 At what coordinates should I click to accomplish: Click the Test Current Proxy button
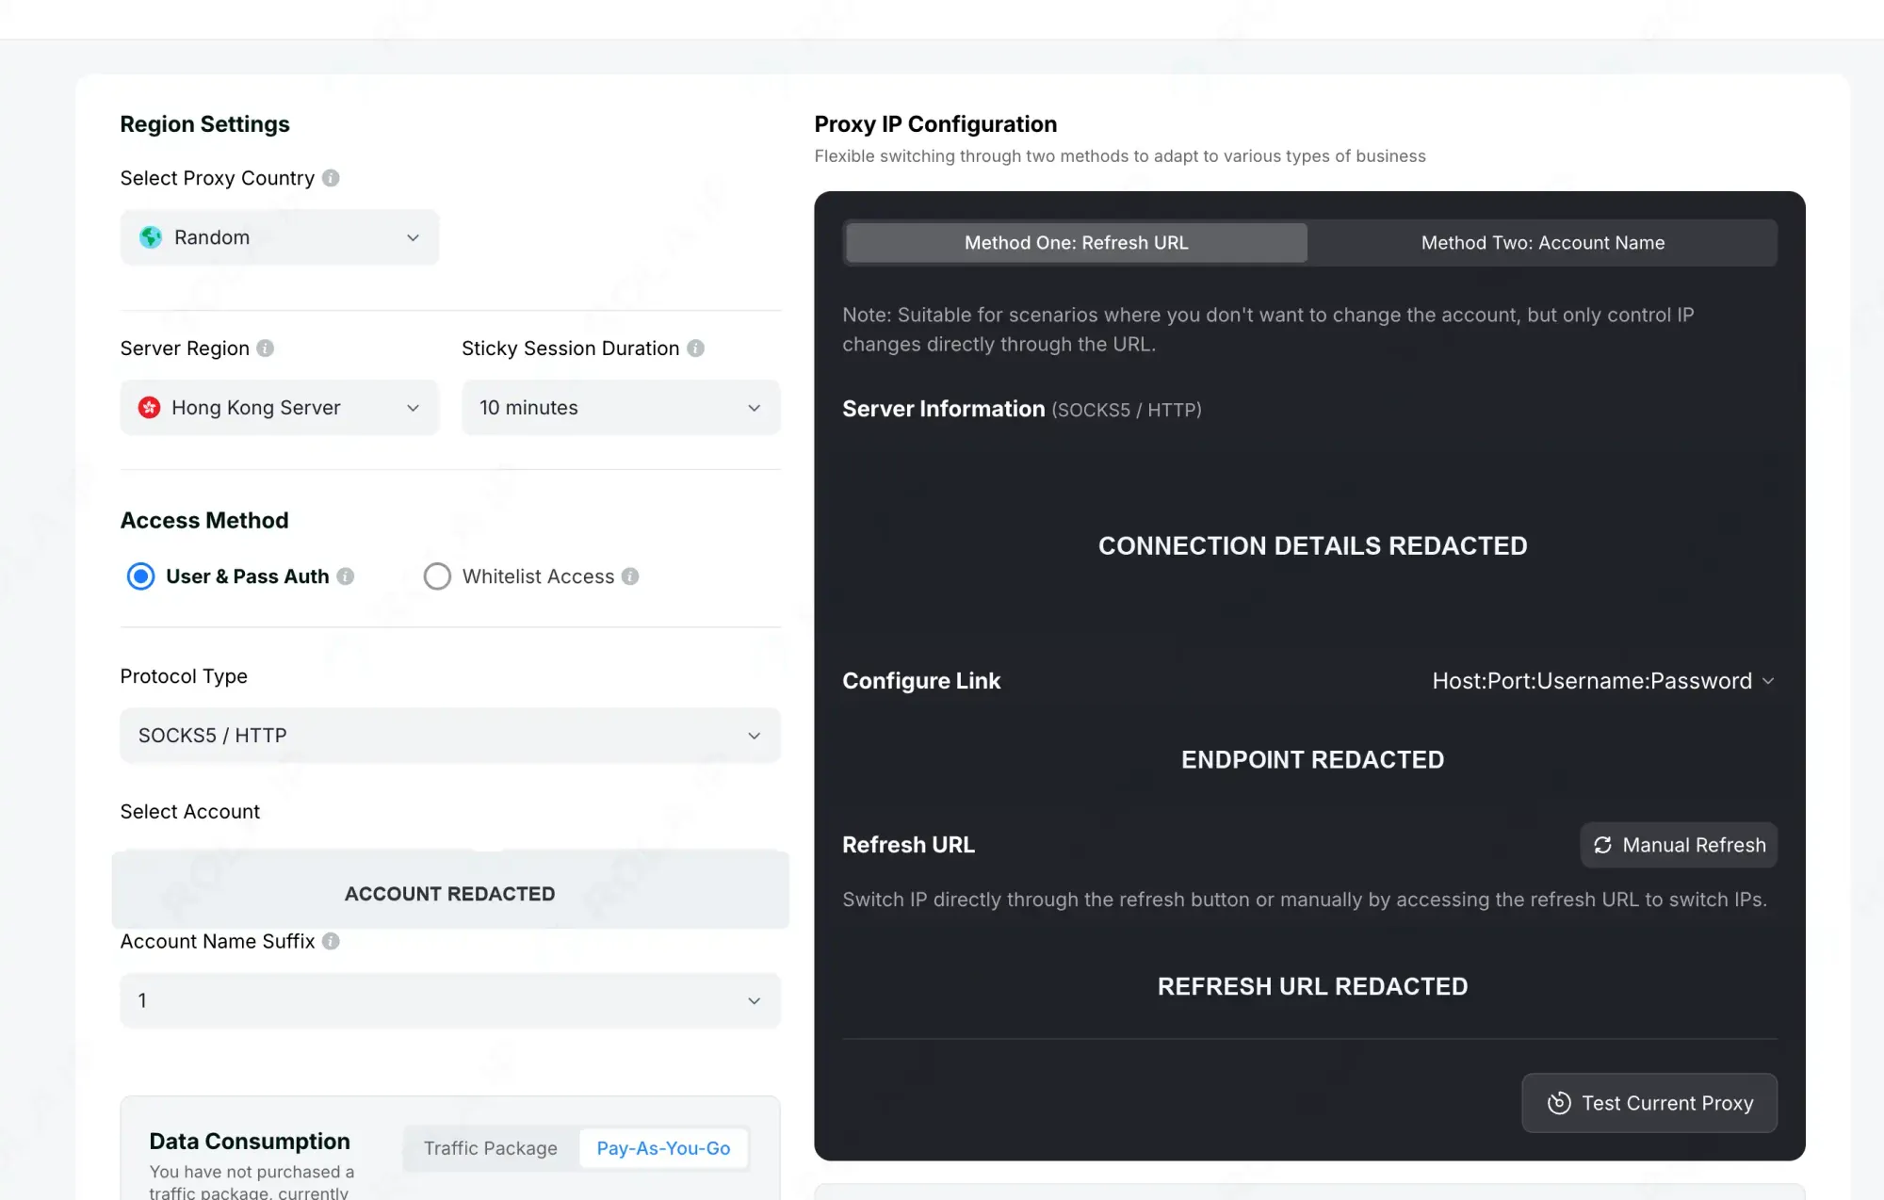(1649, 1103)
